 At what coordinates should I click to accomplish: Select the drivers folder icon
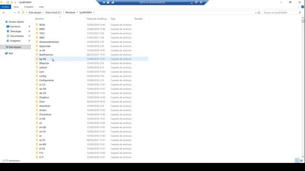pyautogui.click(x=37, y=110)
